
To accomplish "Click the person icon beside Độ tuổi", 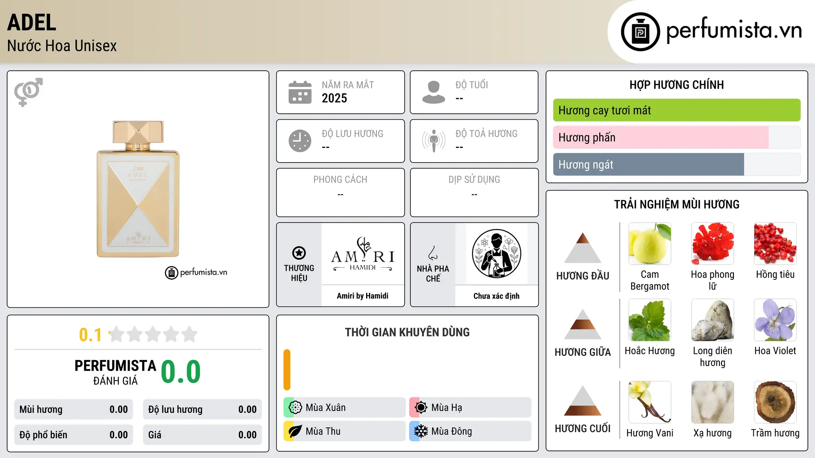I will pos(434,92).
